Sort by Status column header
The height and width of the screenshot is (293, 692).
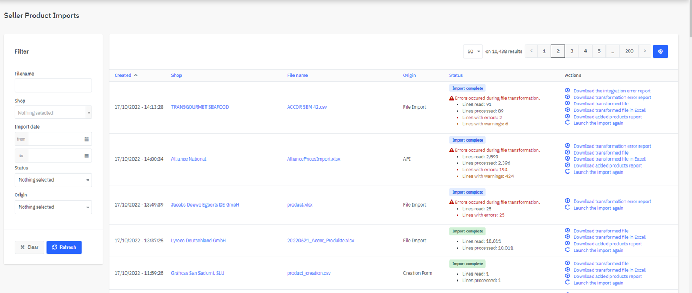(456, 75)
